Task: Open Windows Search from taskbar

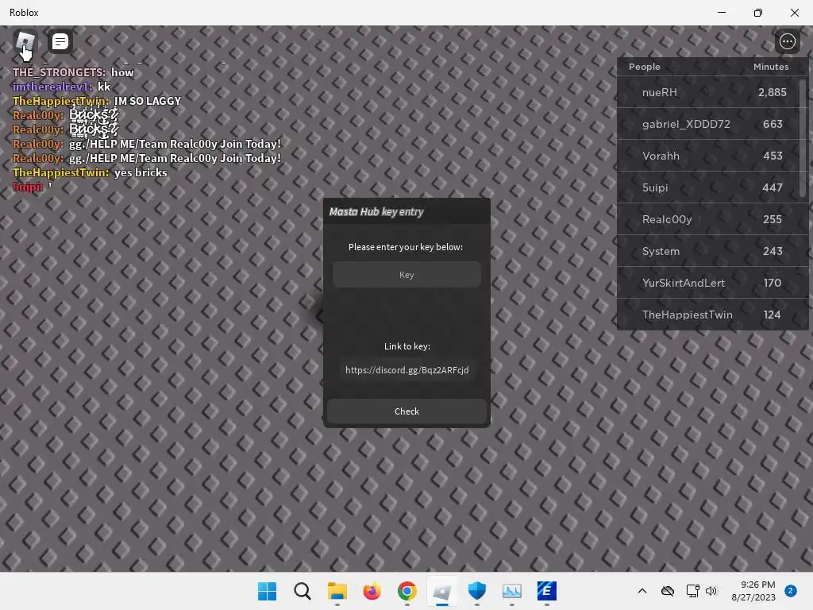Action: [x=302, y=591]
